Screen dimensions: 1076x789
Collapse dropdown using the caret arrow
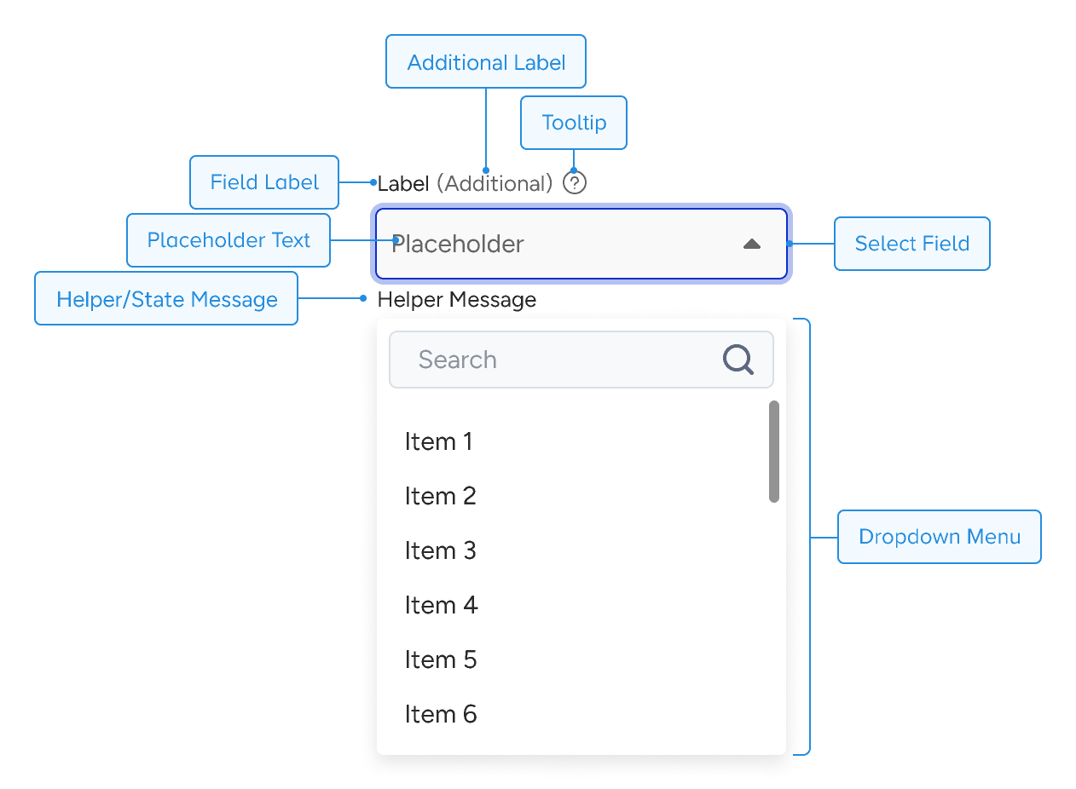(751, 245)
